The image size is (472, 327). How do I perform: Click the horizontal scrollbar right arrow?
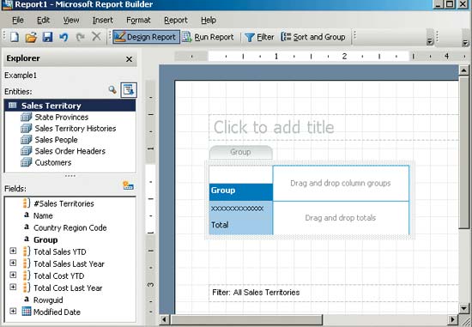(453, 319)
